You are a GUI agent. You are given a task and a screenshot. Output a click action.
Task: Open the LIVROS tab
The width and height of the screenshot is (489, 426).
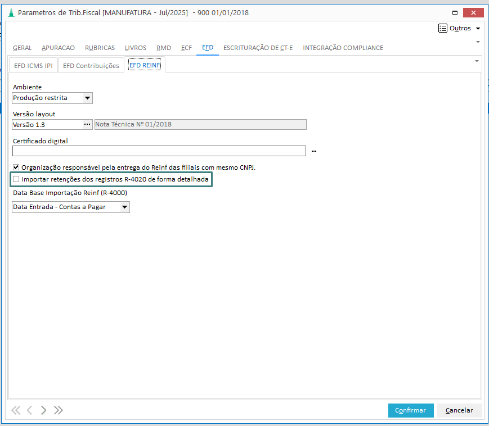click(136, 48)
